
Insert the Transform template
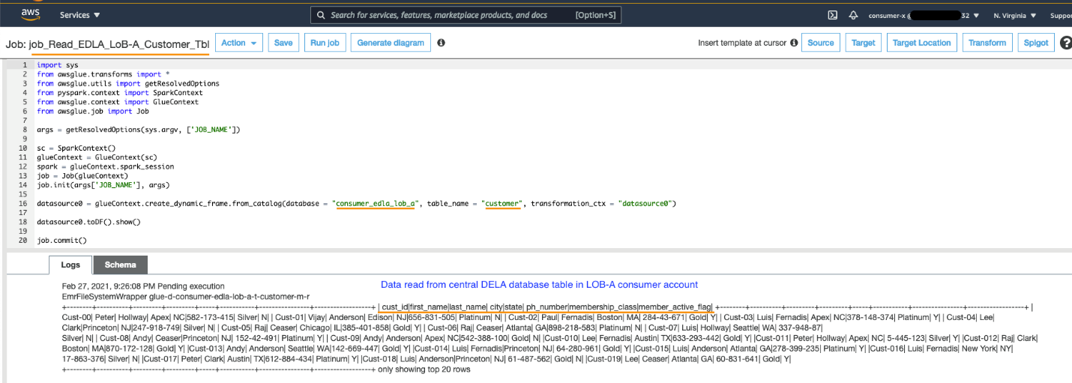987,43
